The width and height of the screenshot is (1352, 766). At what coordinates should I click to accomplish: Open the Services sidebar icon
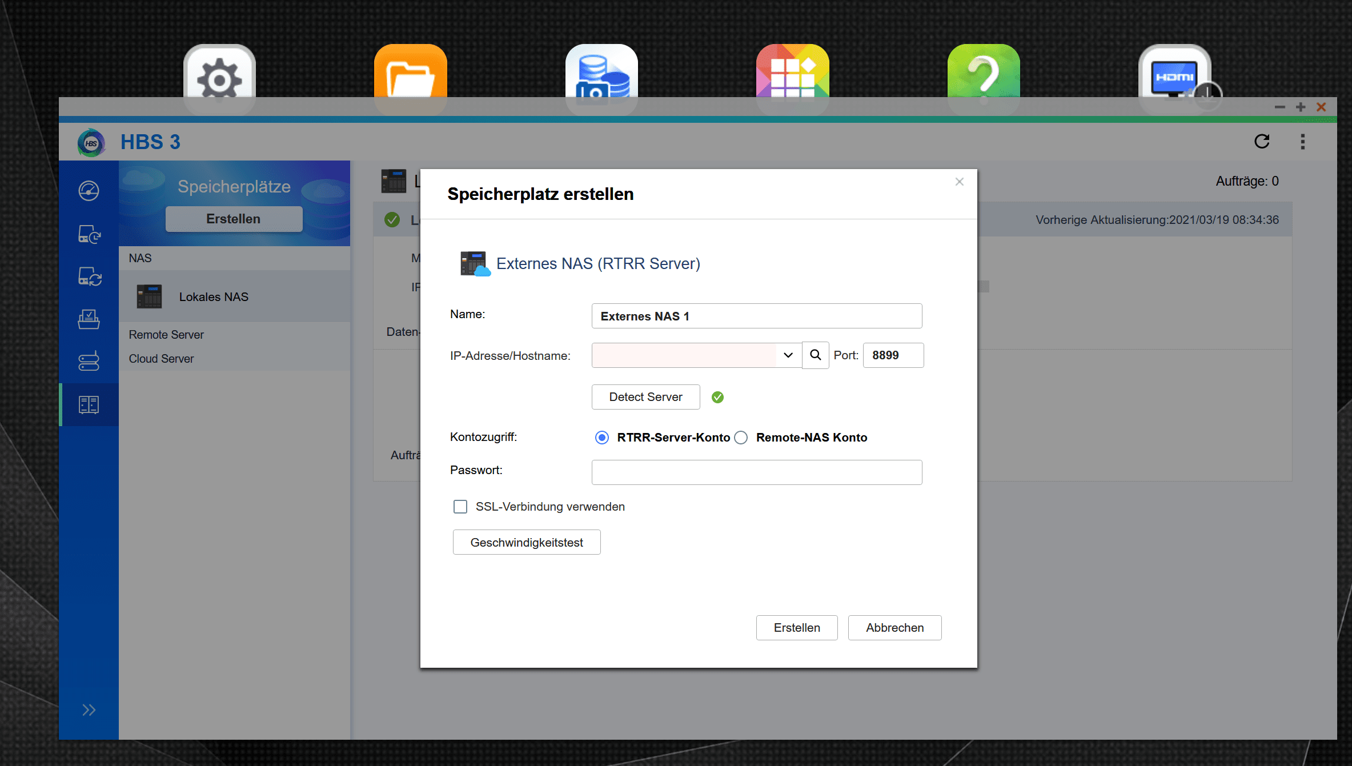[89, 361]
